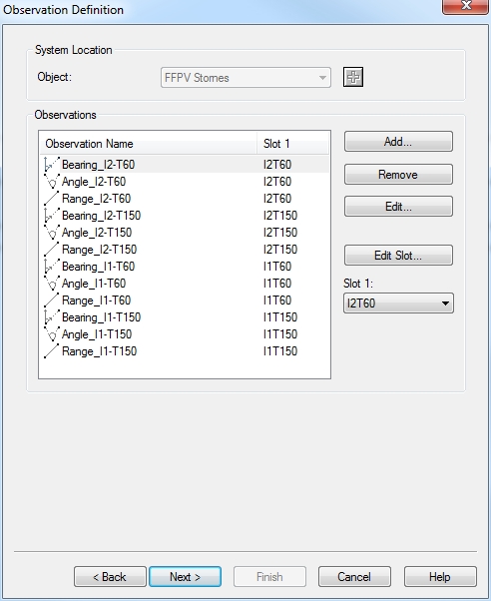Select the Bearing_I2-T60 bearing icon
Image resolution: width=491 pixels, height=601 pixels.
click(52, 164)
